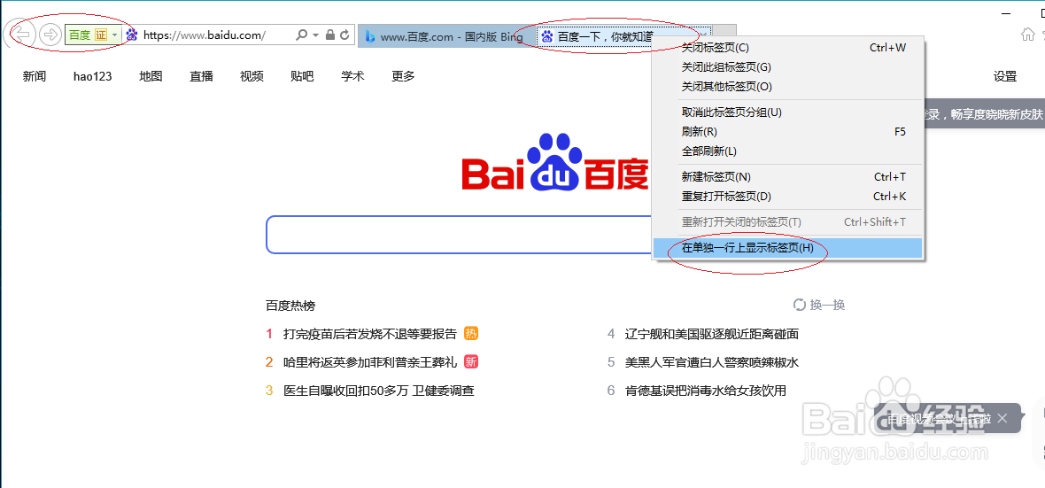
Task: Open the 设置 menu on Baidu page
Action: pos(1005,77)
